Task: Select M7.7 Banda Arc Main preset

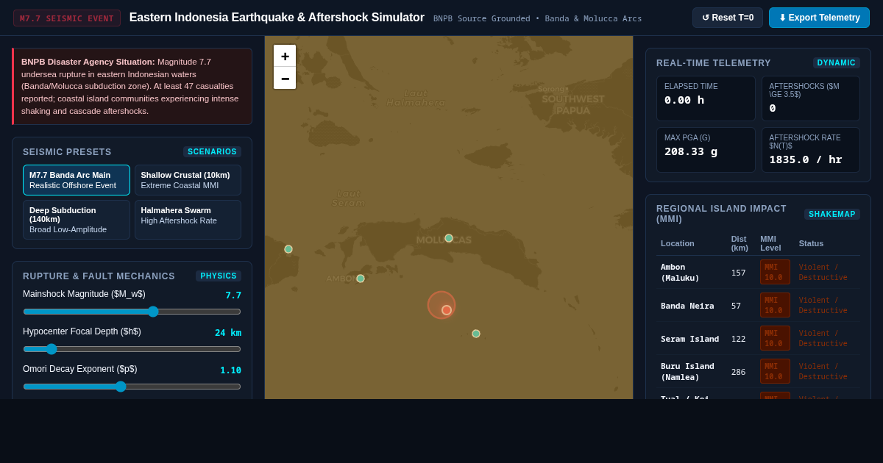Action: [x=77, y=180]
